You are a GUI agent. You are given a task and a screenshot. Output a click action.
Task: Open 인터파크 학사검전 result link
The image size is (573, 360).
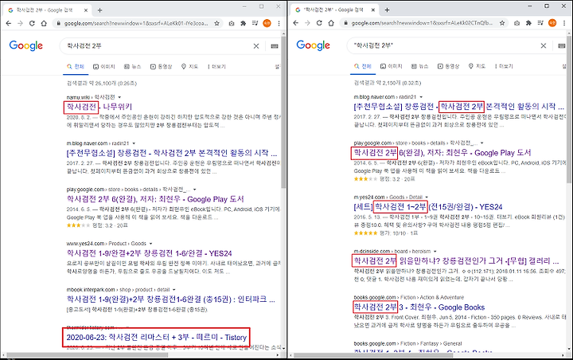[x=170, y=299]
